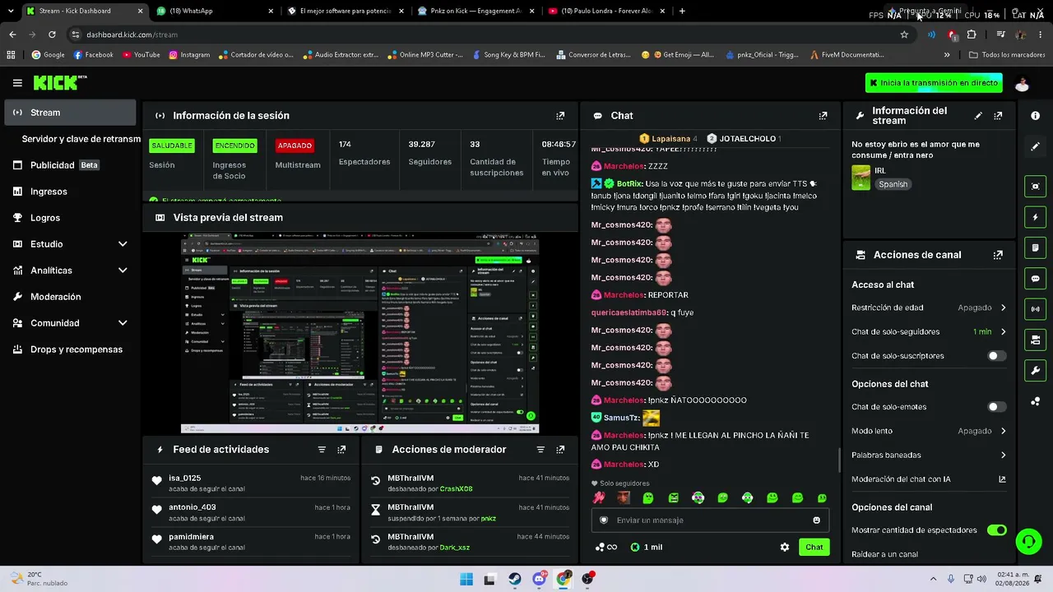Click the info icon in right sidebar
Screen dimensions: 1053x592
click(1035, 116)
